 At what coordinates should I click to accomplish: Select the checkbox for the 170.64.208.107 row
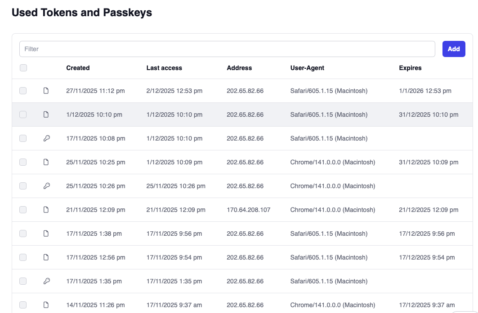[23, 210]
